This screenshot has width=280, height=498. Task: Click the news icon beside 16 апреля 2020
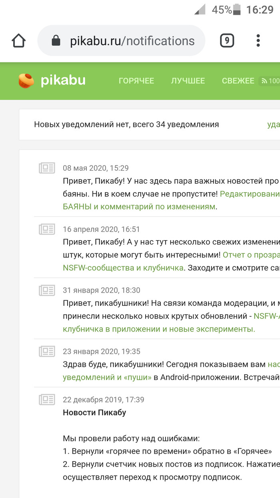point(47,229)
